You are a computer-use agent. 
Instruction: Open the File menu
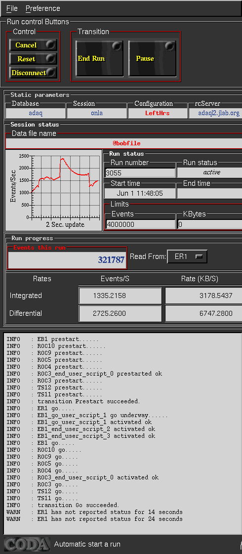12,8
